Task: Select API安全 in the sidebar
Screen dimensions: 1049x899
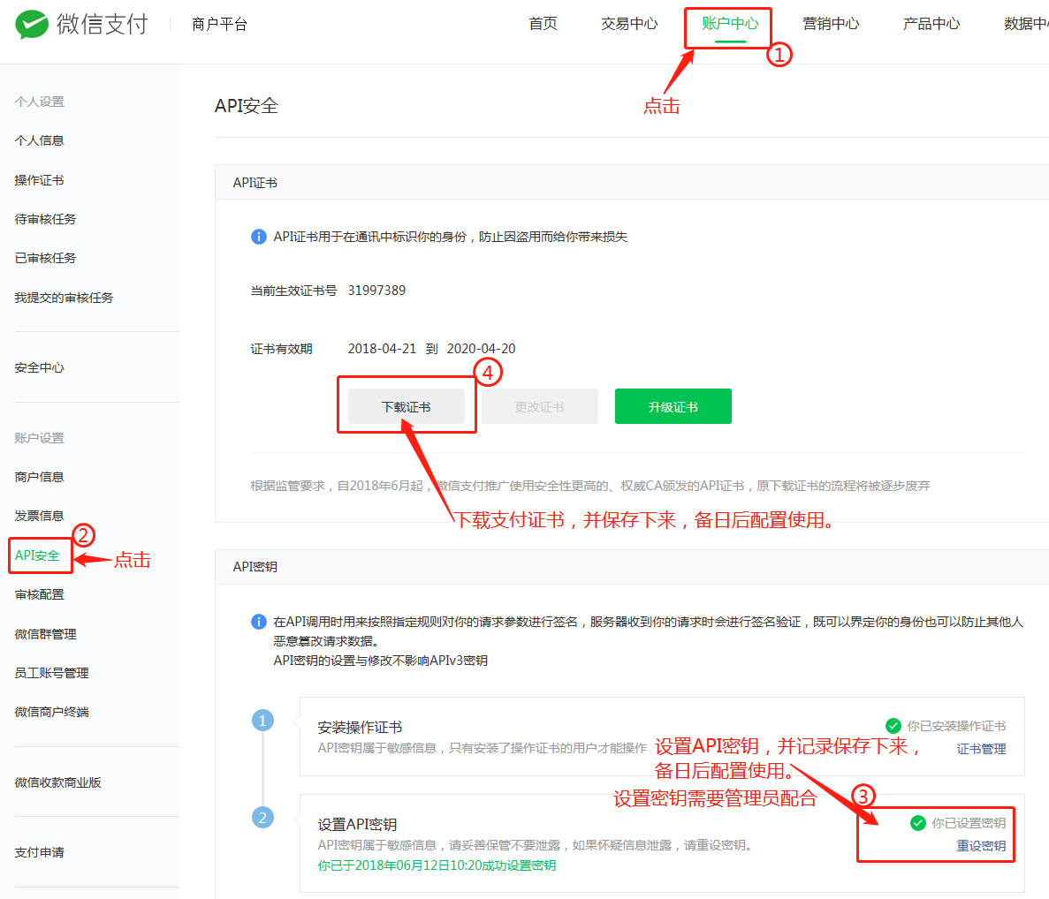Action: point(37,555)
